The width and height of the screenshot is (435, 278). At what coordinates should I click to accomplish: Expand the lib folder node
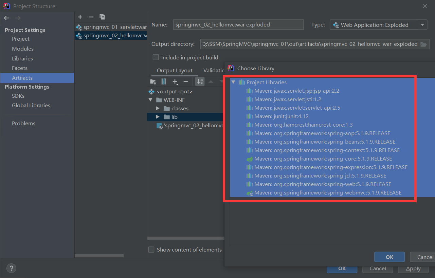pyautogui.click(x=158, y=117)
